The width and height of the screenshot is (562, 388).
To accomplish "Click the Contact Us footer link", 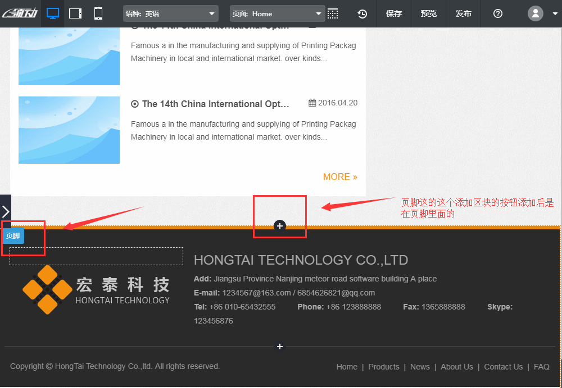I will click(x=503, y=367).
